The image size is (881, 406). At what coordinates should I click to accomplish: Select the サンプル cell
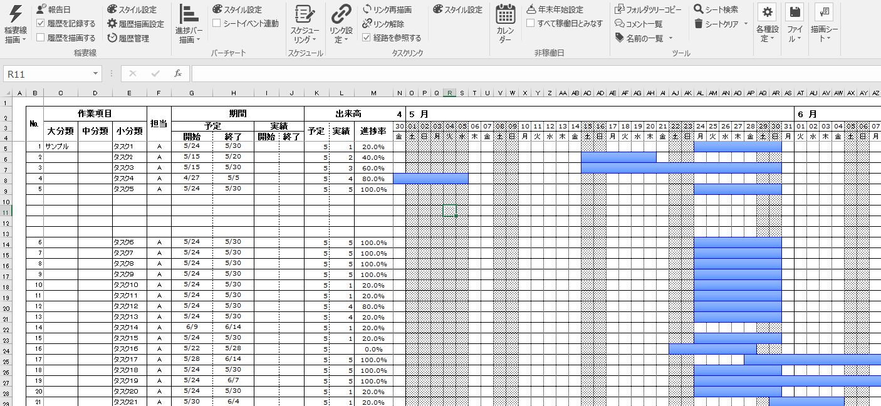[61, 147]
